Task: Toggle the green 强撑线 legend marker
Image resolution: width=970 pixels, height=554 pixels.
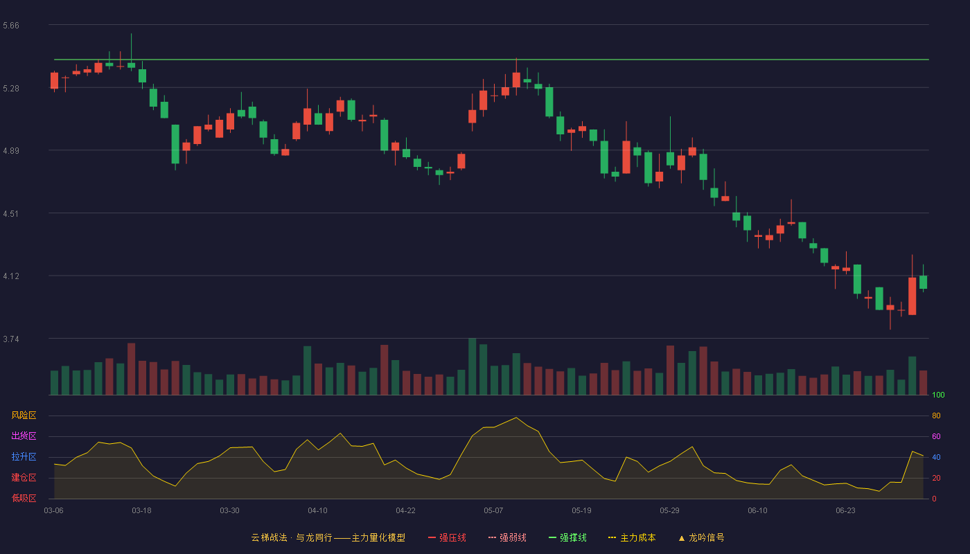Action: pos(552,537)
